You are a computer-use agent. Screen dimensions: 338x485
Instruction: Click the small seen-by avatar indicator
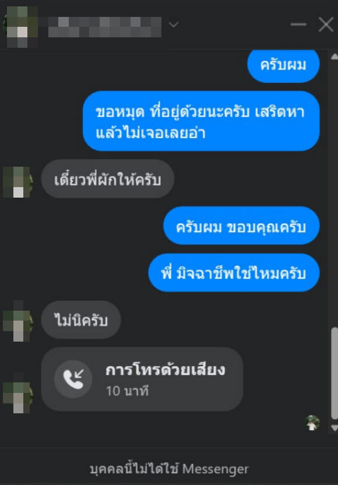coord(312,423)
